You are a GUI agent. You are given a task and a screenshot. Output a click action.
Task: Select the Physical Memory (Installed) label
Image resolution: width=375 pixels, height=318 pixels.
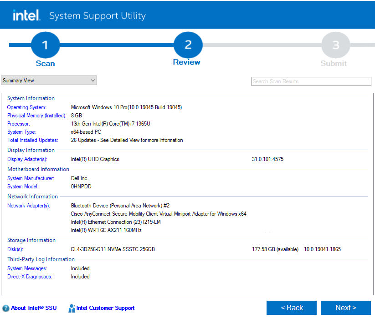click(x=36, y=116)
